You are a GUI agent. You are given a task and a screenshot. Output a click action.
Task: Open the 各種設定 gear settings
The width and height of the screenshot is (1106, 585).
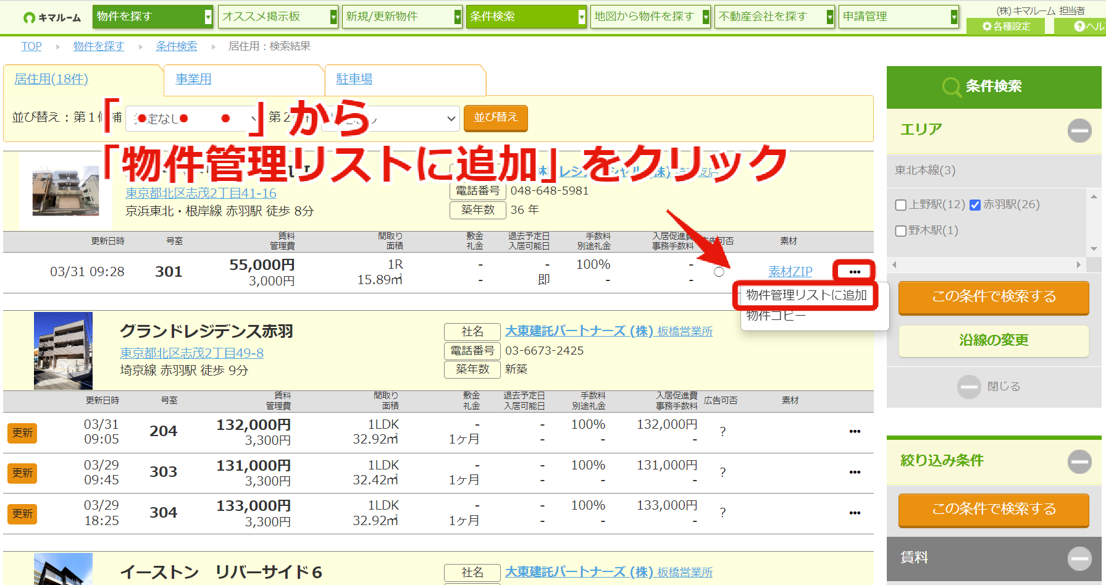[1006, 26]
